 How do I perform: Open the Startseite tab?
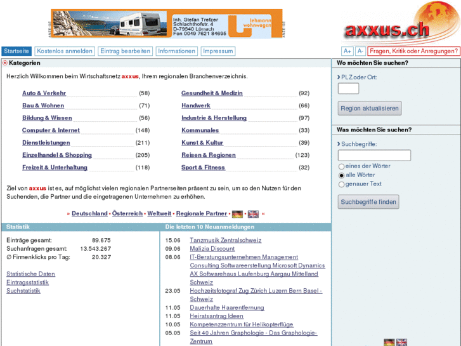(x=16, y=51)
